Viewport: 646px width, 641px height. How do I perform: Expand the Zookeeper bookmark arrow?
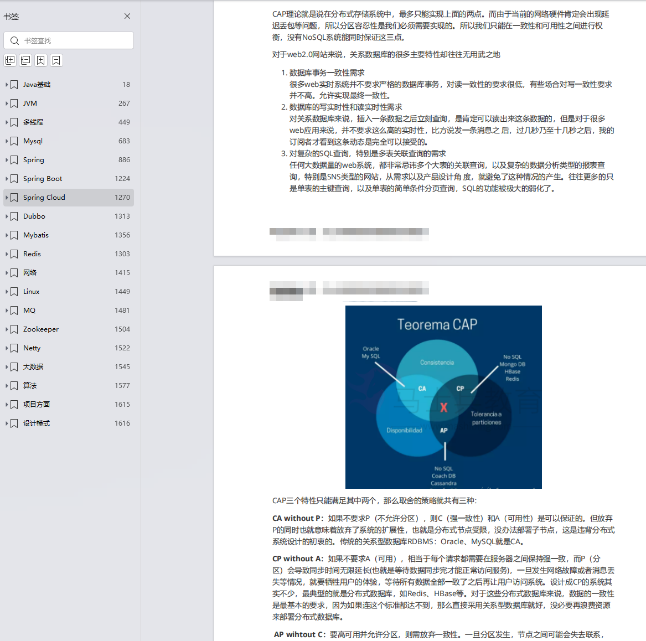pyautogui.click(x=7, y=329)
